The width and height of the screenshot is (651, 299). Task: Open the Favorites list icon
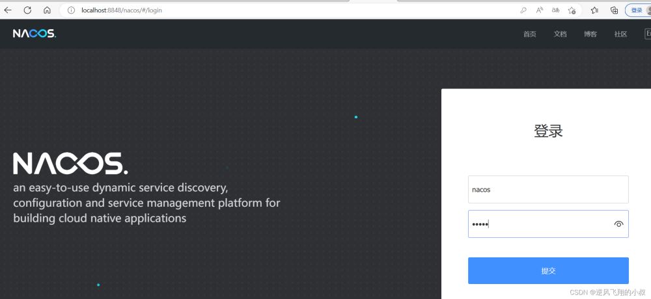tap(594, 10)
